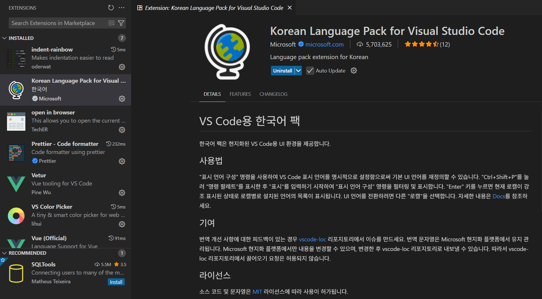Select indent-rainbow extension thumbnail
The width and height of the screenshot is (542, 299).
pos(16,59)
